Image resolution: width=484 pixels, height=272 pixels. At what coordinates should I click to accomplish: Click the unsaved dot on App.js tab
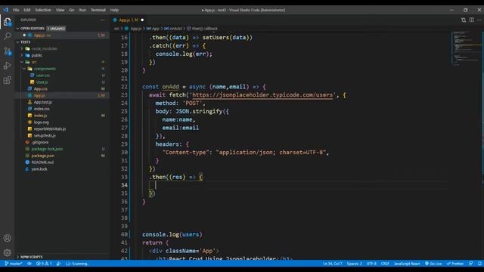pos(142,20)
